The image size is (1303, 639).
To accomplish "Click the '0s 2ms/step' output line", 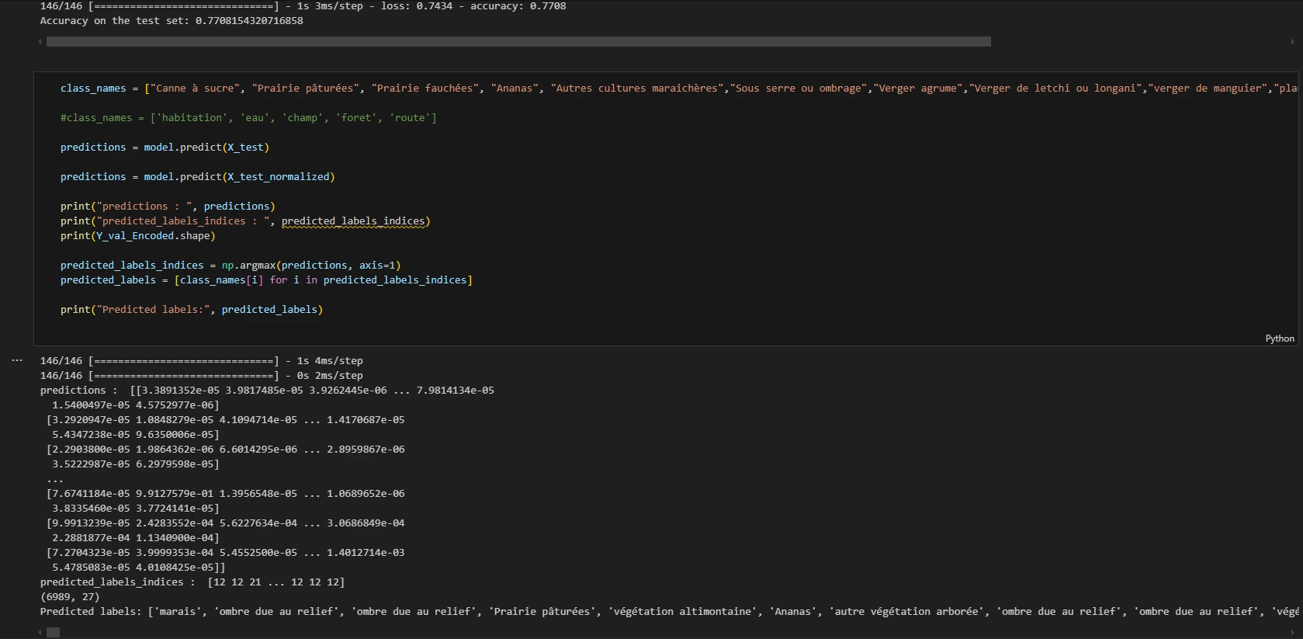I will coord(202,376).
